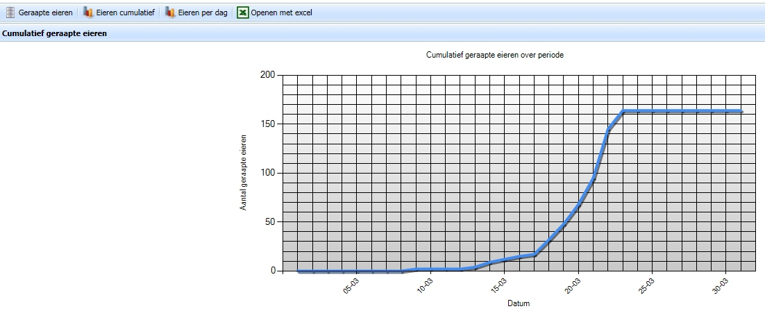This screenshot has height=311, width=765.
Task: Click the 20-03 date label
Action: click(572, 286)
